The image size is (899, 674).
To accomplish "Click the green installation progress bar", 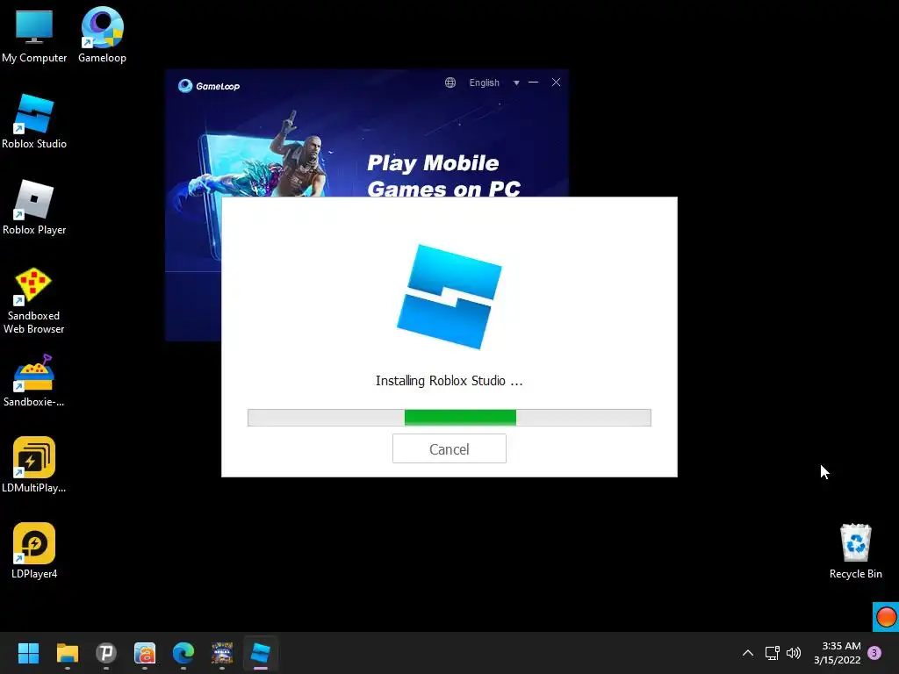I will 460,418.
